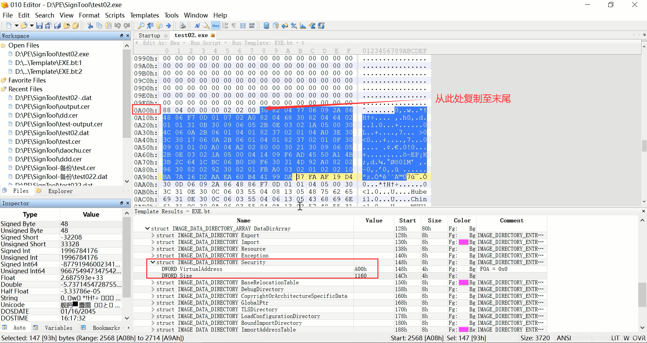Print document with printer icon
This screenshot has width=647, height=343.
point(183,26)
